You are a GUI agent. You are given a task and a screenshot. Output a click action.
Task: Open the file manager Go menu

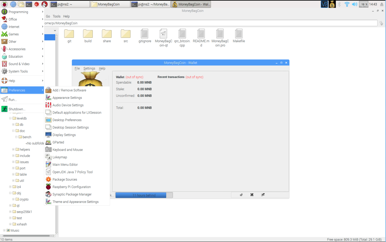pos(48,16)
